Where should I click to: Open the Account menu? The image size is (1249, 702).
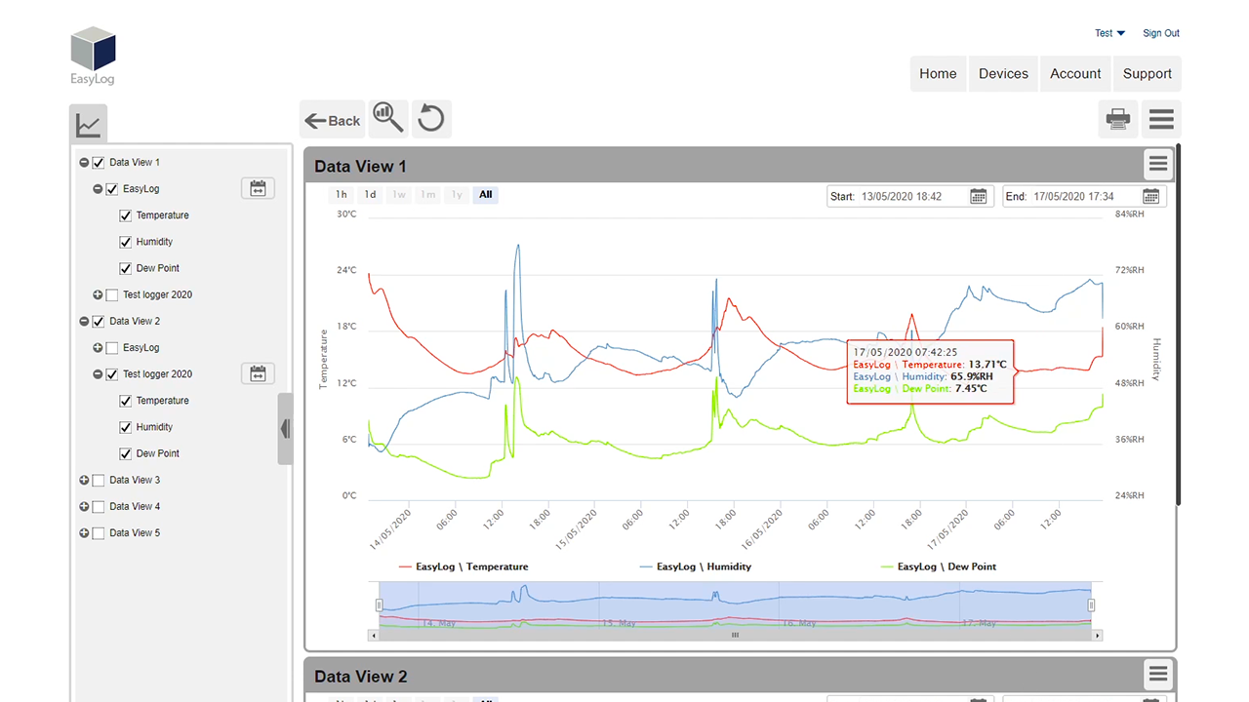[1075, 73]
